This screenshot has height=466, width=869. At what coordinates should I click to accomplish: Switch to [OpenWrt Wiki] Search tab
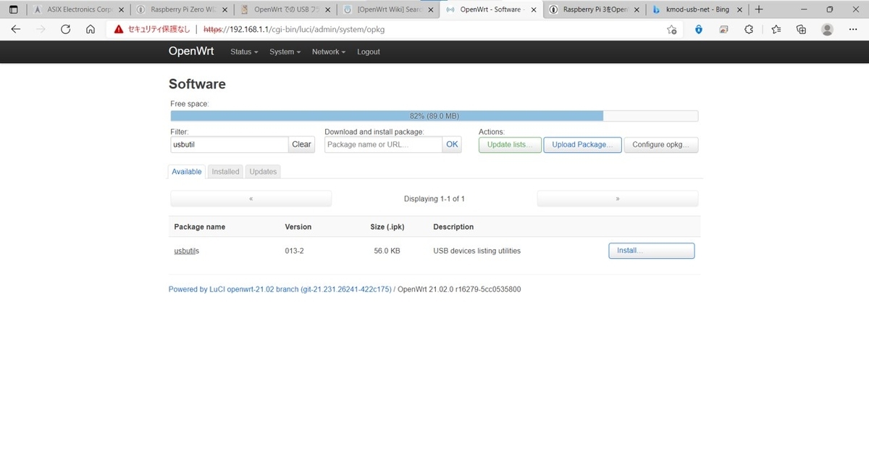[x=390, y=9]
